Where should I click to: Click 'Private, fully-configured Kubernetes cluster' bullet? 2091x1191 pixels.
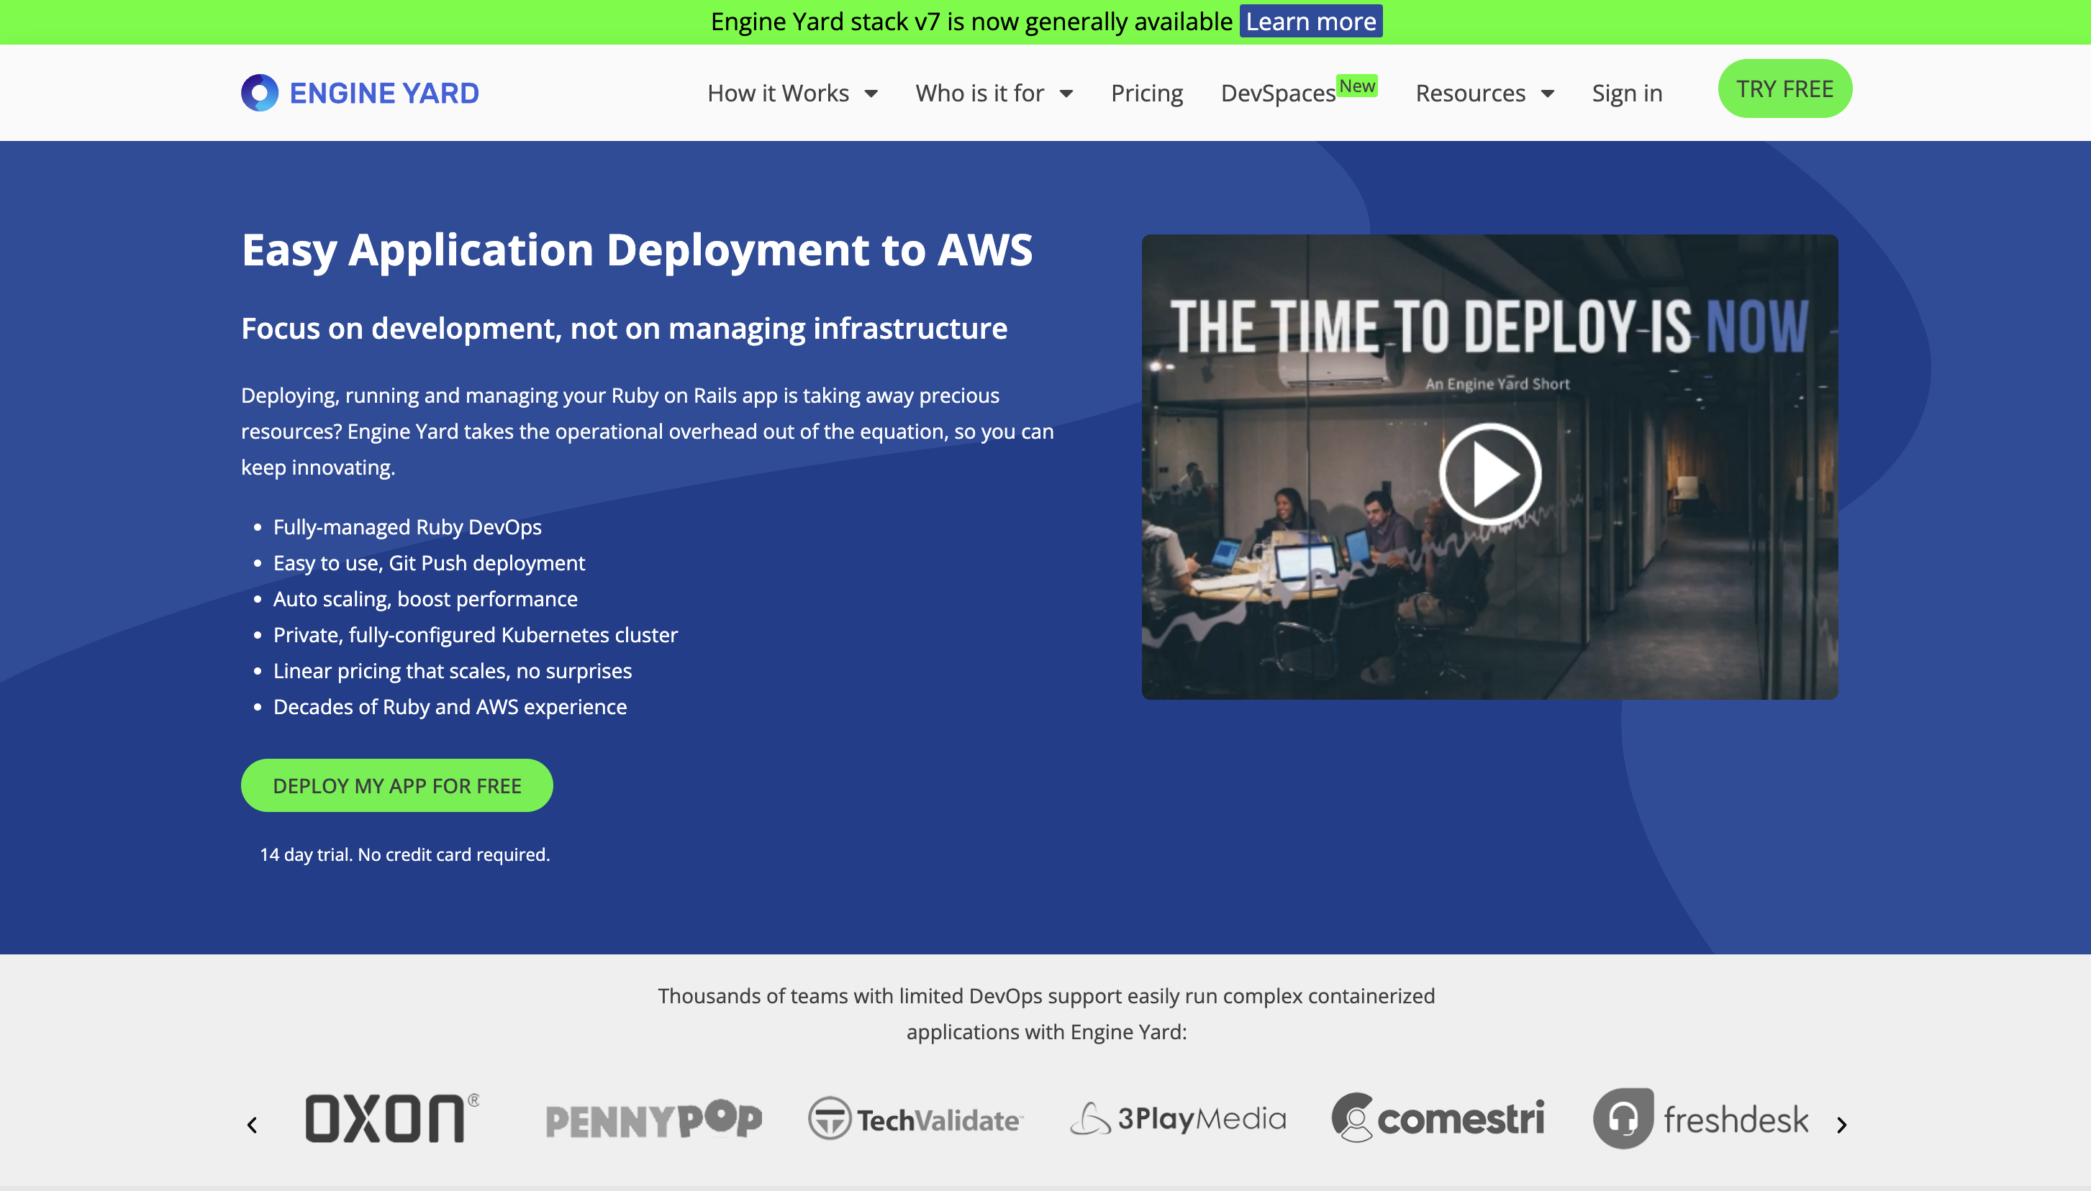476,635
